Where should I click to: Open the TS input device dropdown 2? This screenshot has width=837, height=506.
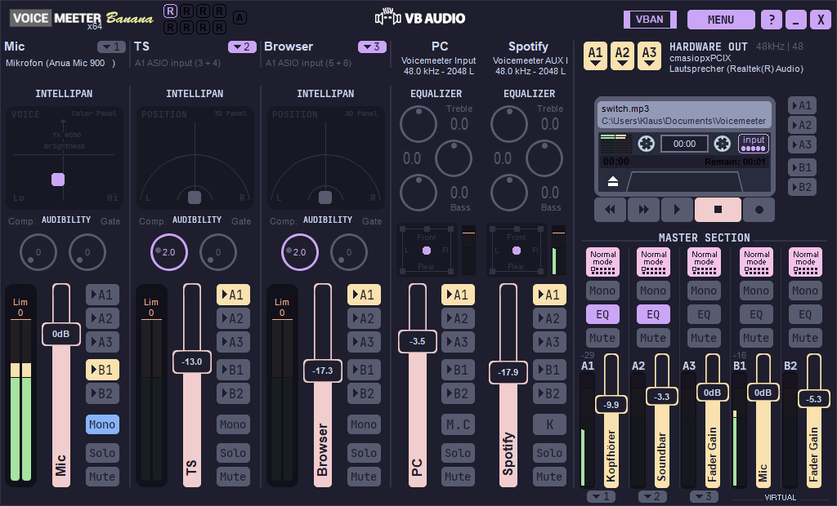242,47
